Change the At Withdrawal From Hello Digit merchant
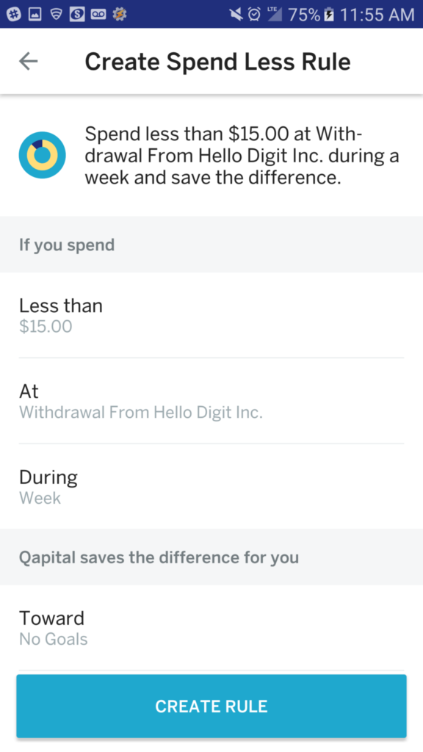 [x=211, y=401]
